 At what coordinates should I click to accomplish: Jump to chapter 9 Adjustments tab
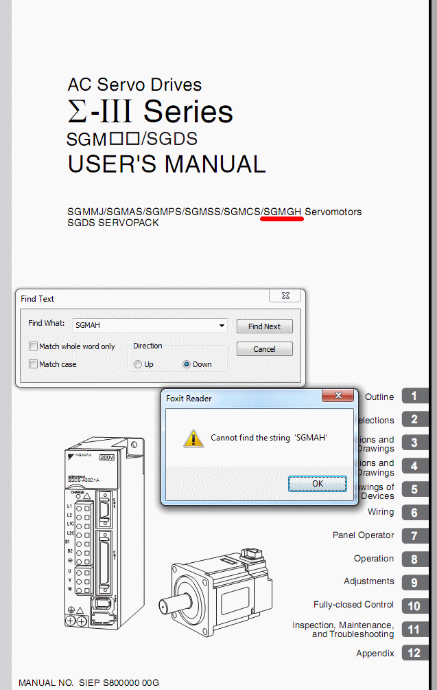(x=414, y=583)
